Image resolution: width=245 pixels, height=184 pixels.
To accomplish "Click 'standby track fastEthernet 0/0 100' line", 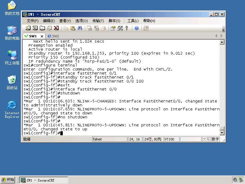I will 83,81.
